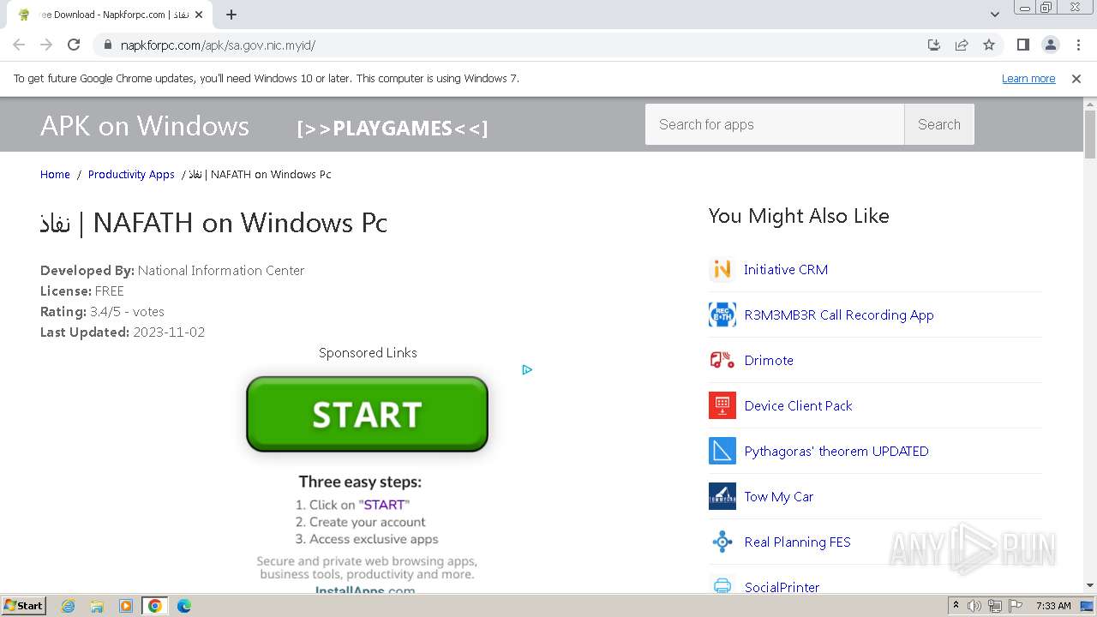Open the volume control tray icon

(974, 606)
